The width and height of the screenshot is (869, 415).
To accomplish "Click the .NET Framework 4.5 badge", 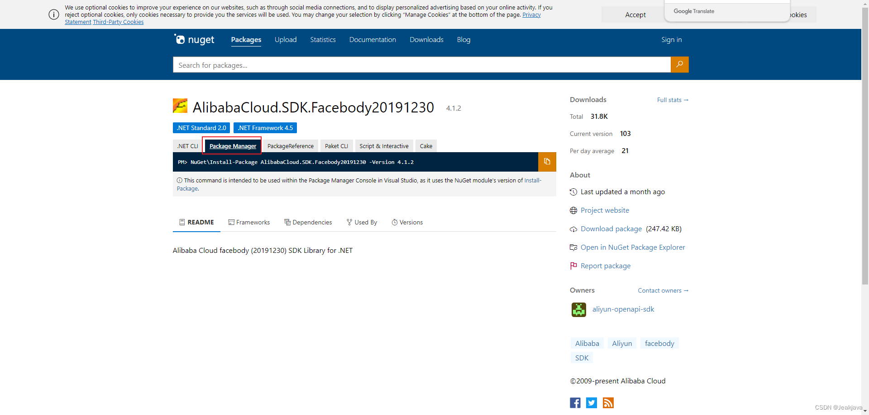I will [x=265, y=128].
